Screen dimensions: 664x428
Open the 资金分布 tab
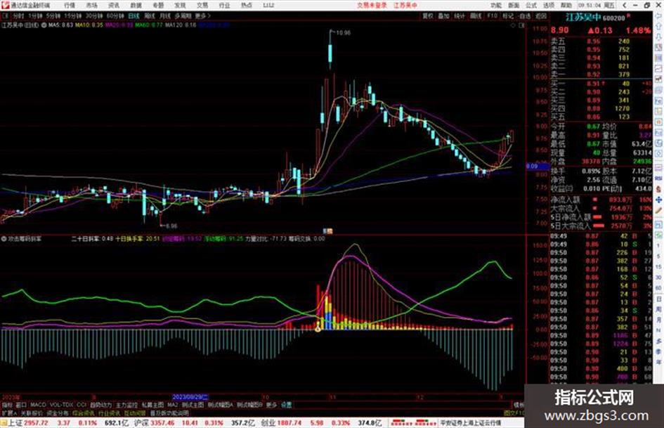[x=58, y=413]
